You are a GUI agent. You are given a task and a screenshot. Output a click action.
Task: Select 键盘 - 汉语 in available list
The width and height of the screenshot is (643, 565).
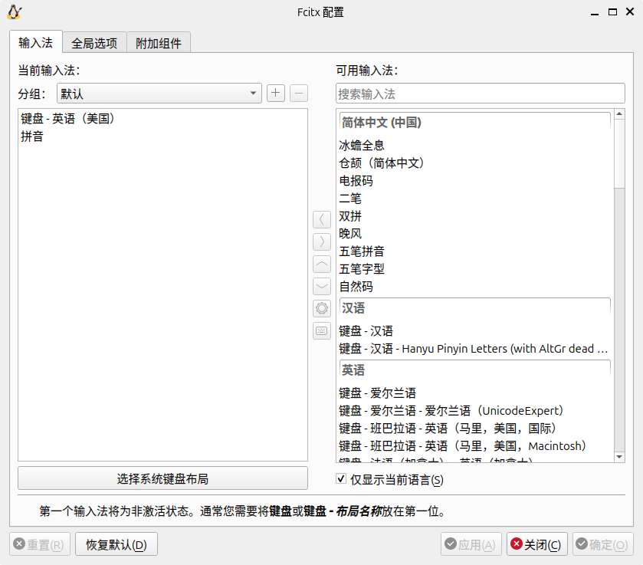click(x=475, y=330)
